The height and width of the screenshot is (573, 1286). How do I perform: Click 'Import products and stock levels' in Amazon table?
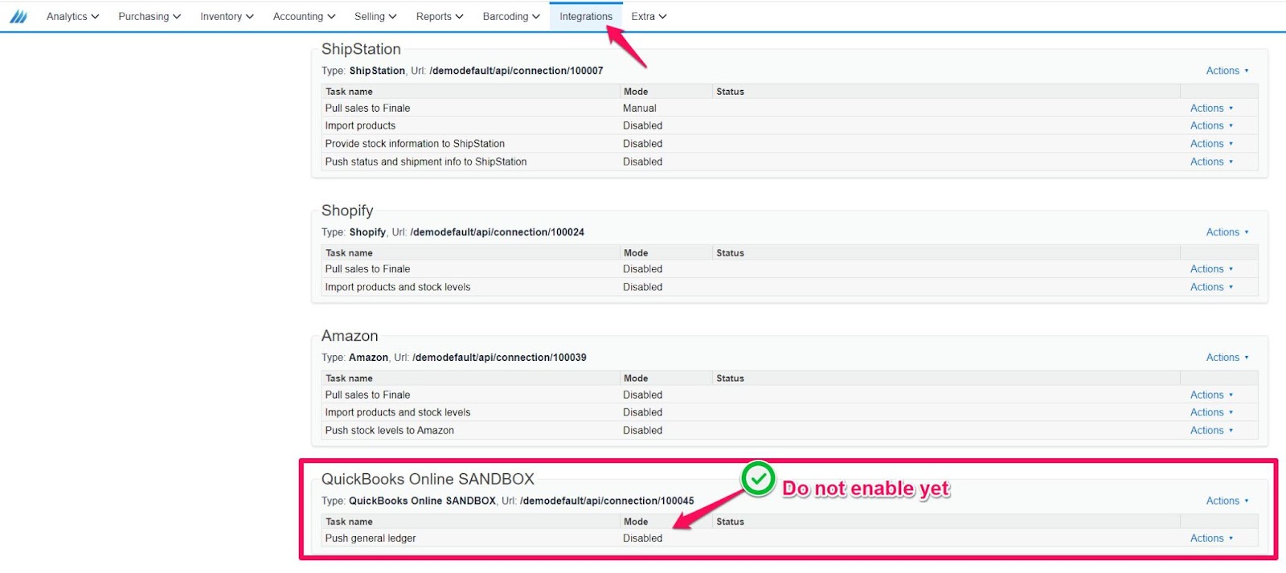(398, 412)
